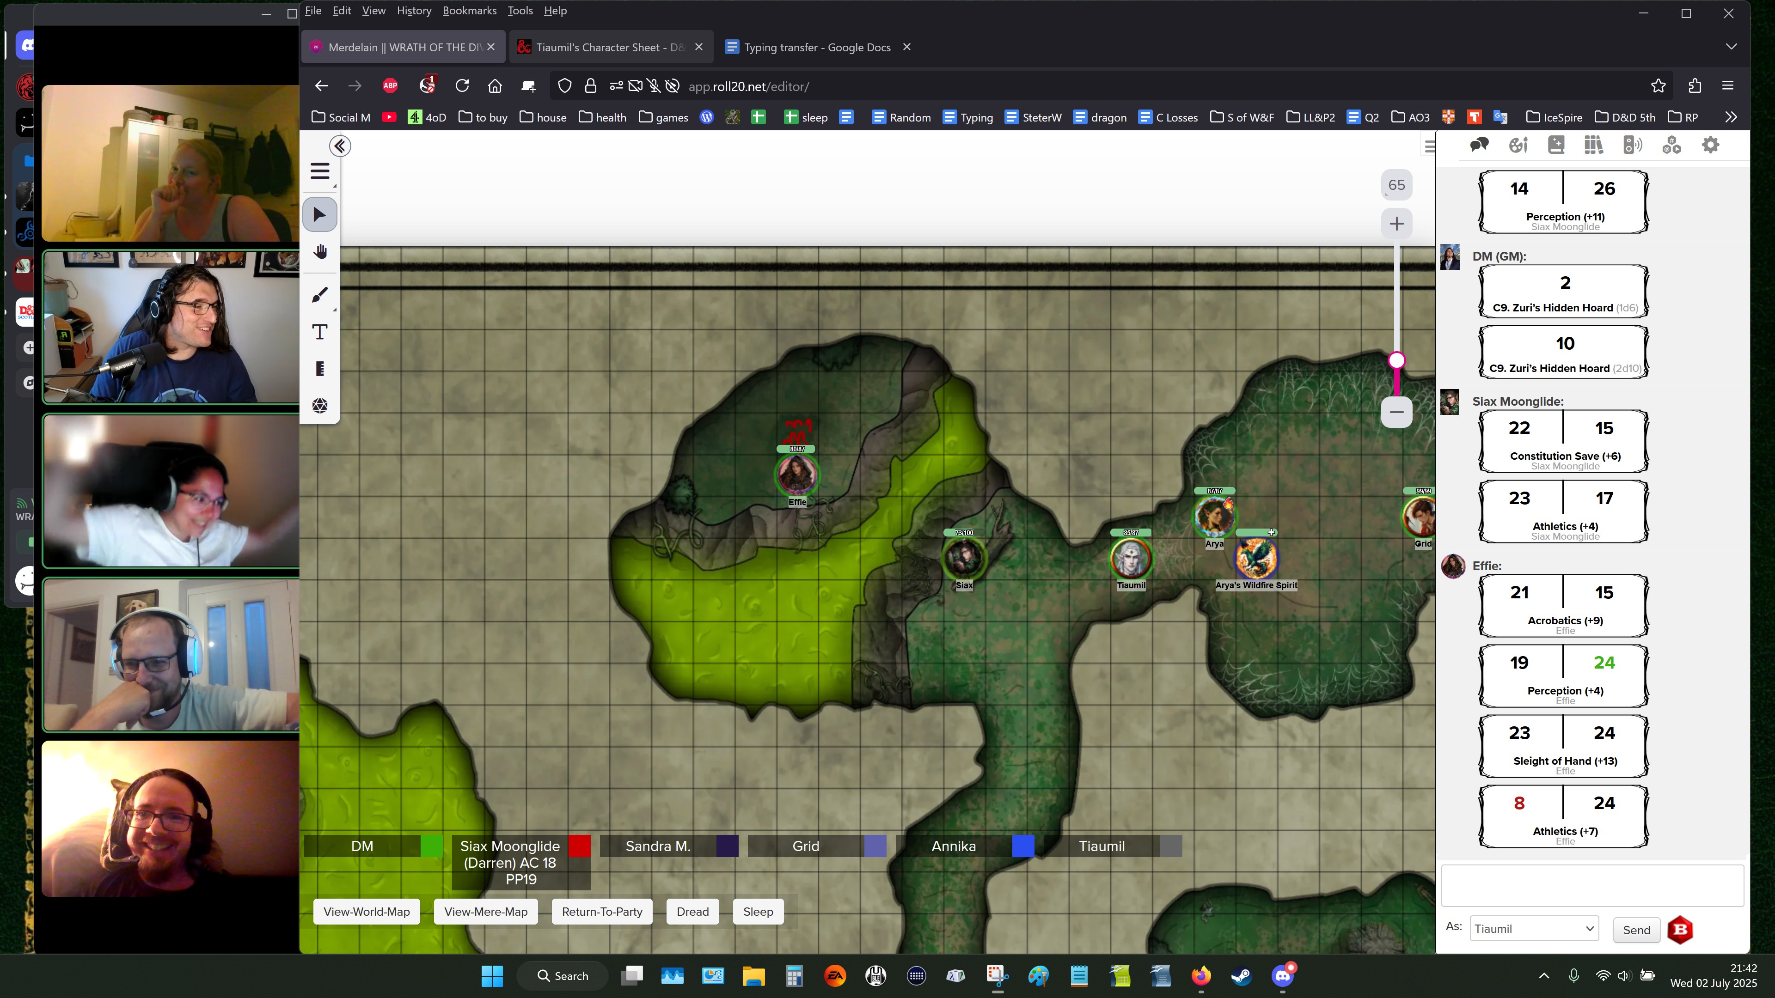The height and width of the screenshot is (998, 1775).
Task: Open the 'As: Tiaumil' speaker dropdown
Action: pyautogui.click(x=1534, y=929)
